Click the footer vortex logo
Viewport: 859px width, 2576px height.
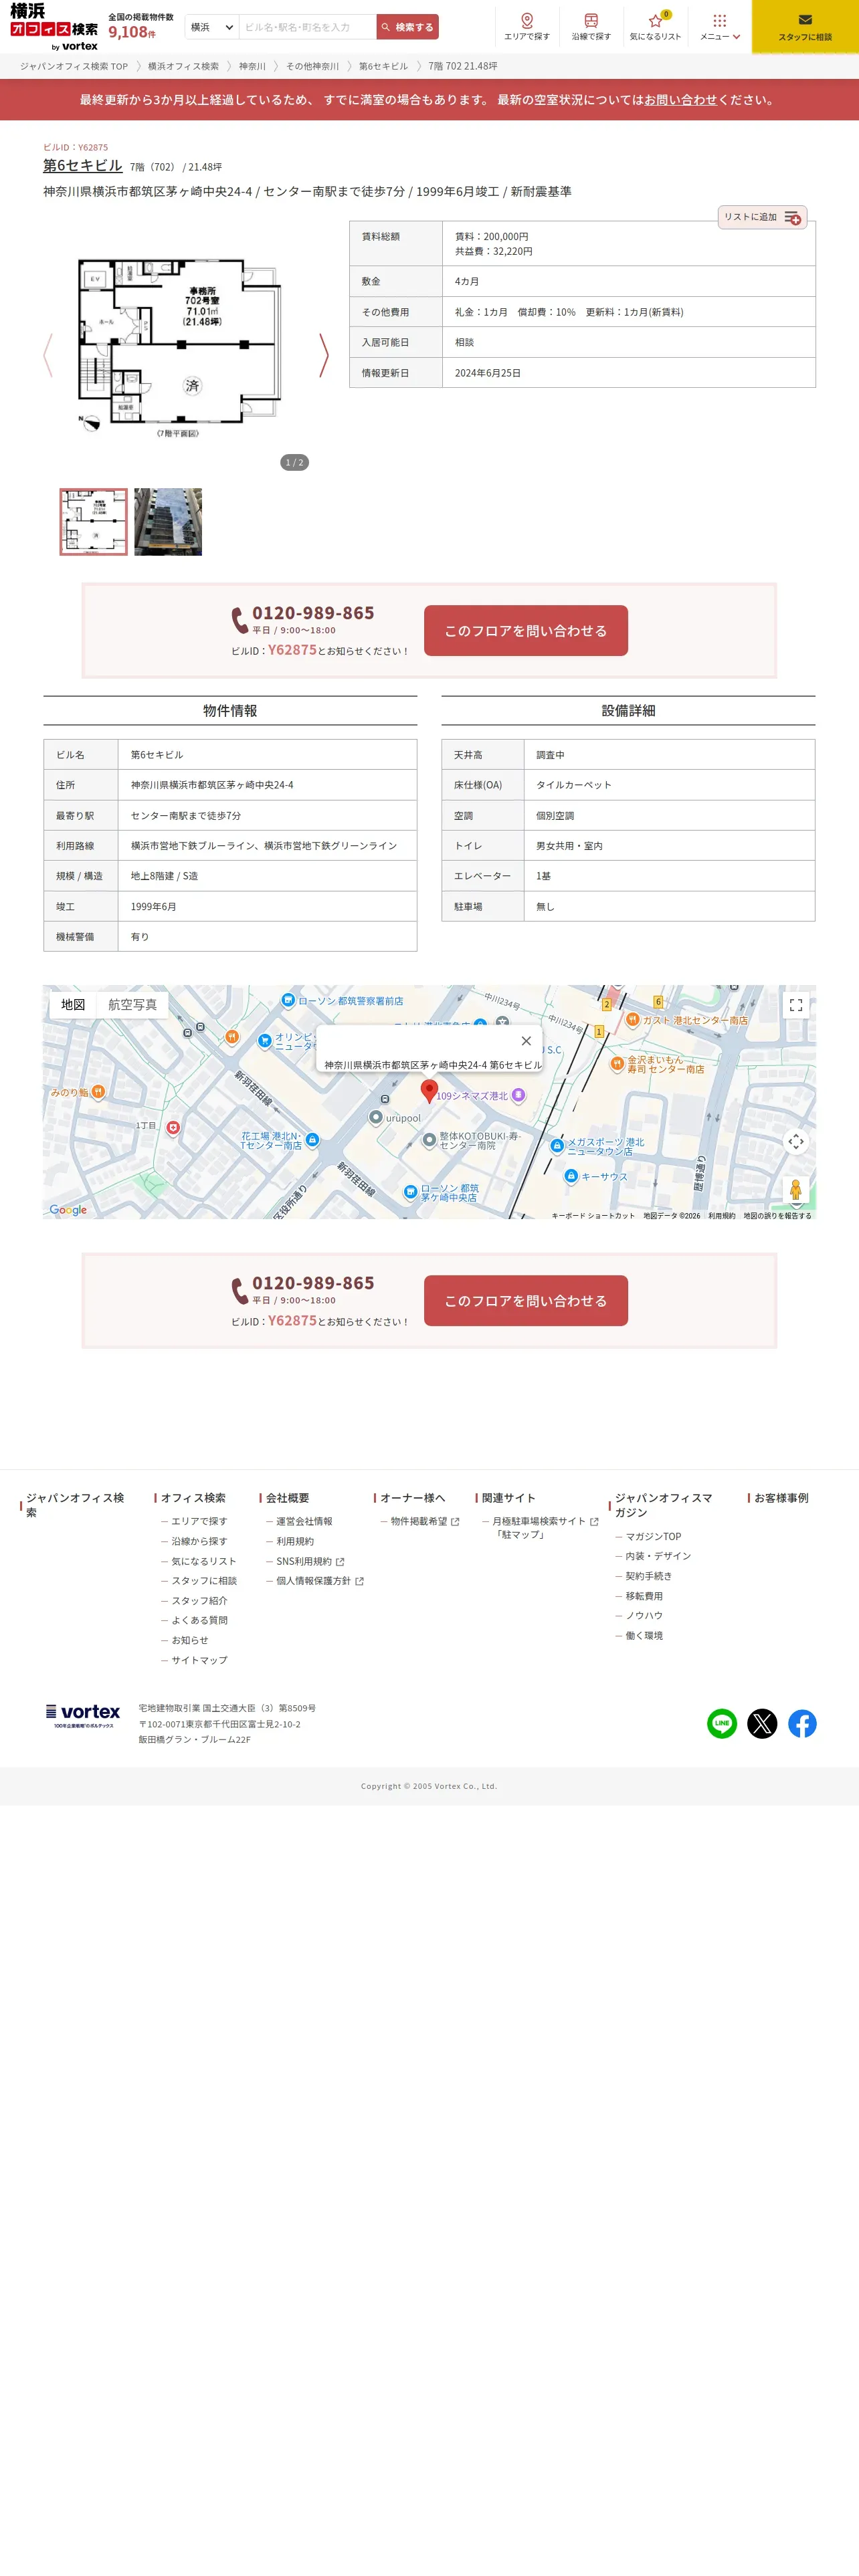click(x=83, y=1716)
